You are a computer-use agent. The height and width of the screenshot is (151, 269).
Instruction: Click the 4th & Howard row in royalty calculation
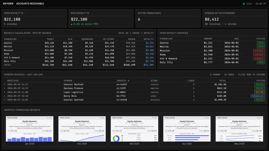(79, 58)
